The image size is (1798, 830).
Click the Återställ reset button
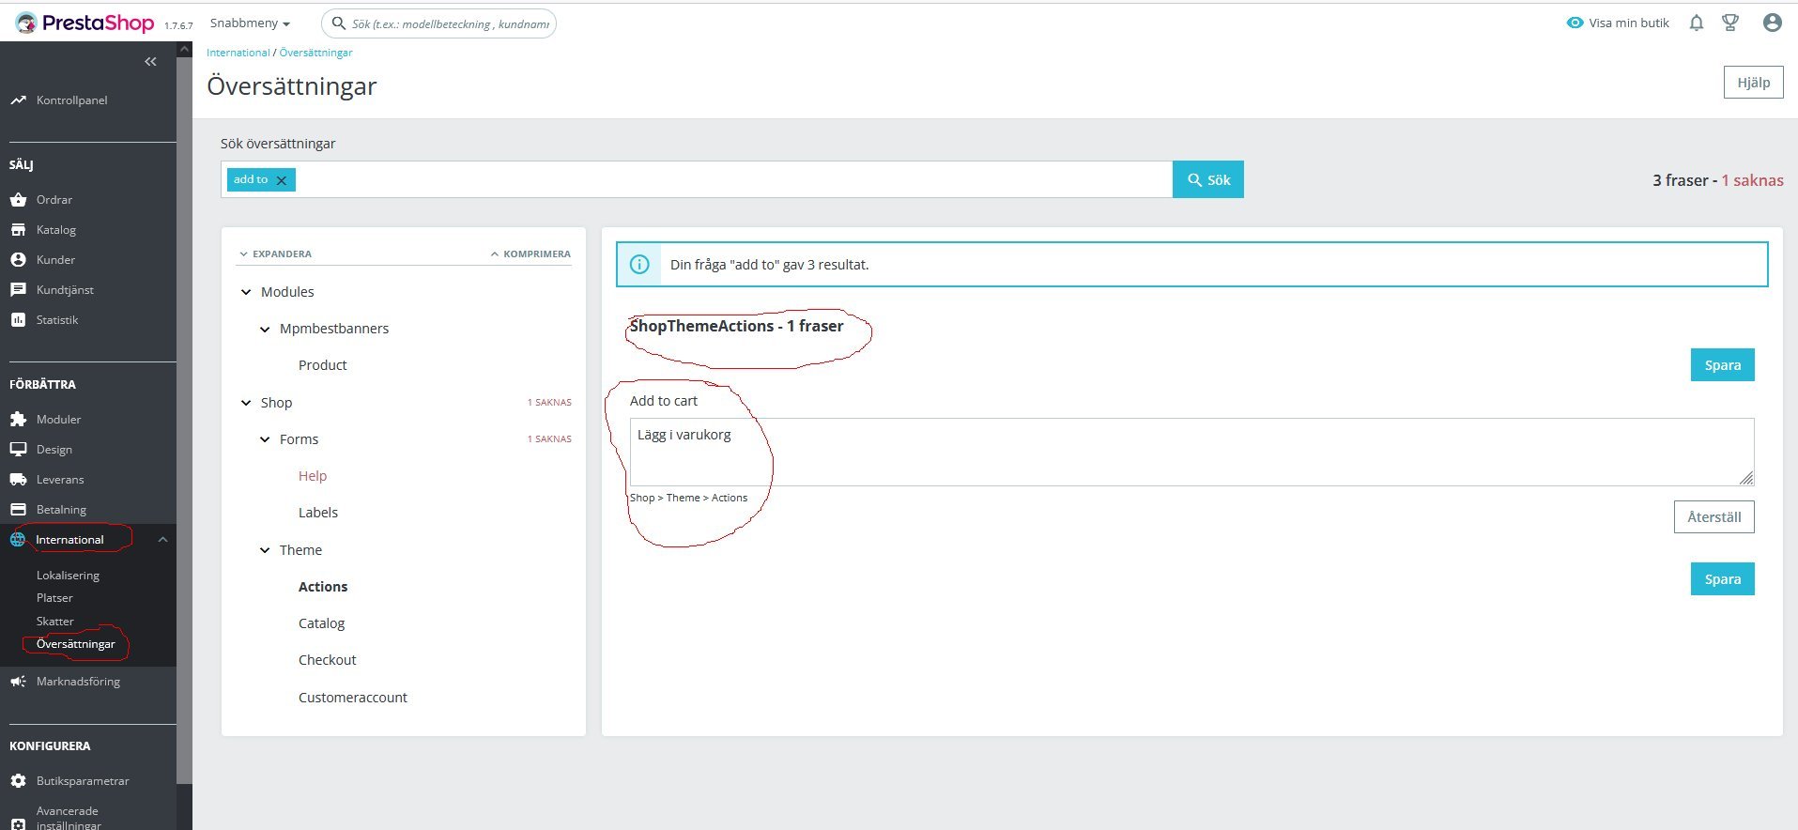click(x=1714, y=517)
